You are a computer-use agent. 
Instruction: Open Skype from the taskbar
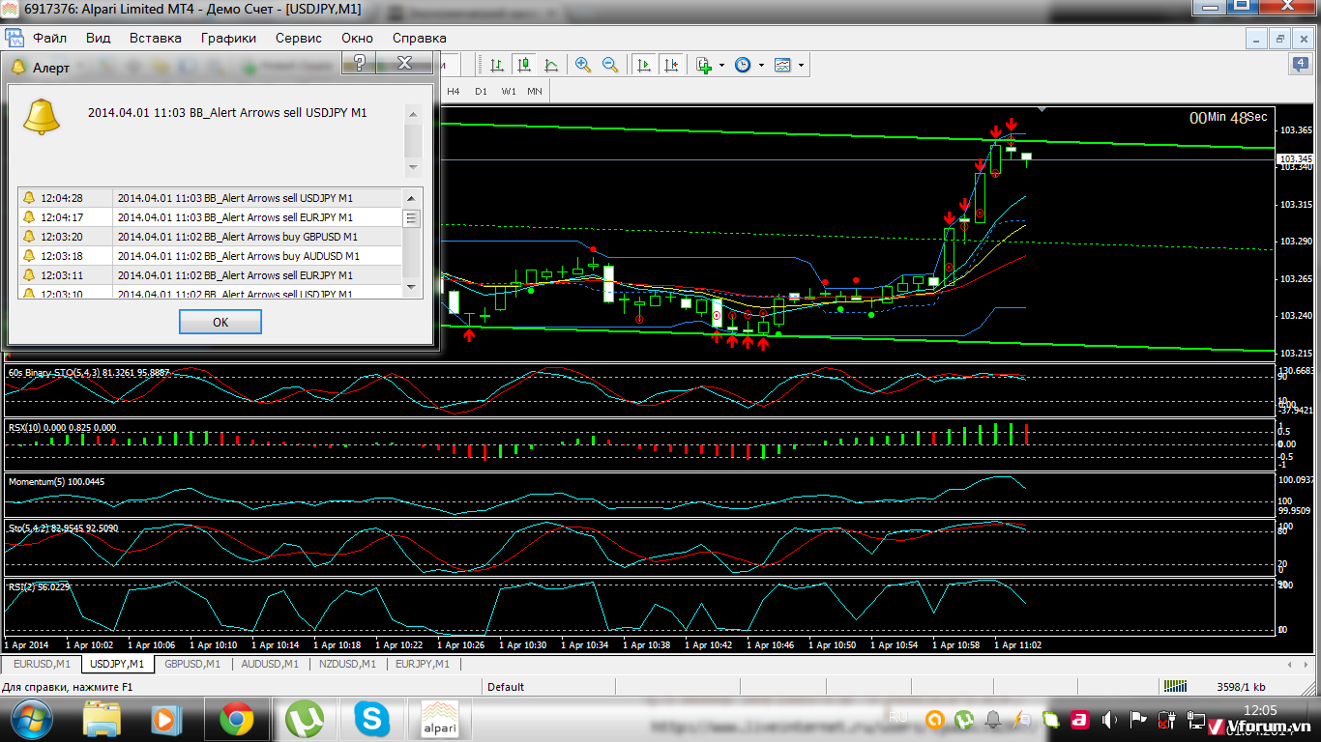(x=371, y=720)
